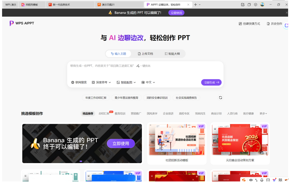This screenshot has height=182, width=289.
Task: Select 教育培训 template category
Action: click(120, 114)
